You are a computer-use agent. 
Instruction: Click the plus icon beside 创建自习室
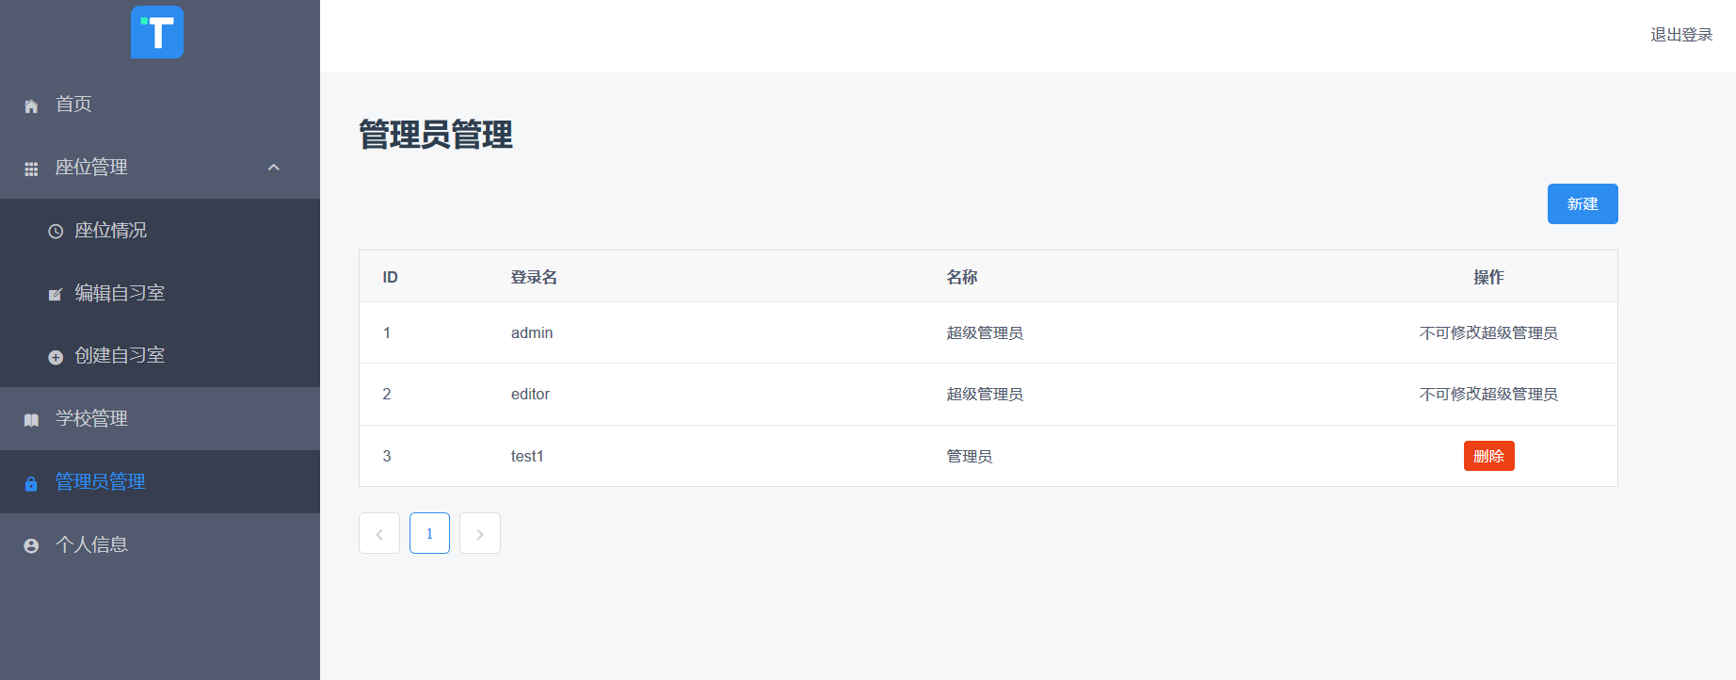[x=56, y=357]
